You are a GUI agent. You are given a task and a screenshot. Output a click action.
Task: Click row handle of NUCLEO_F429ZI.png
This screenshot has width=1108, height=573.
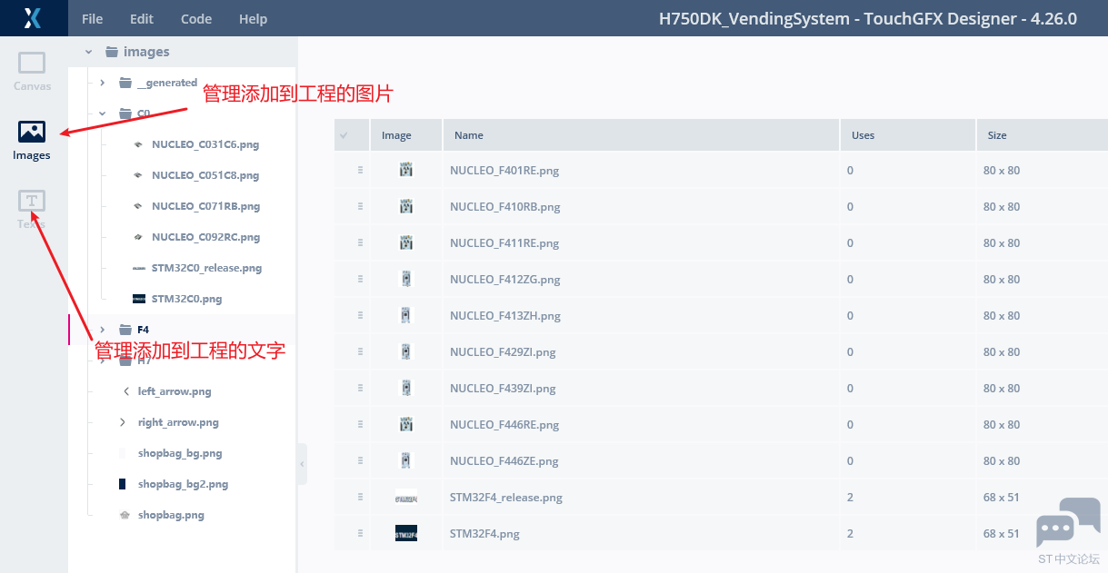[x=361, y=351]
